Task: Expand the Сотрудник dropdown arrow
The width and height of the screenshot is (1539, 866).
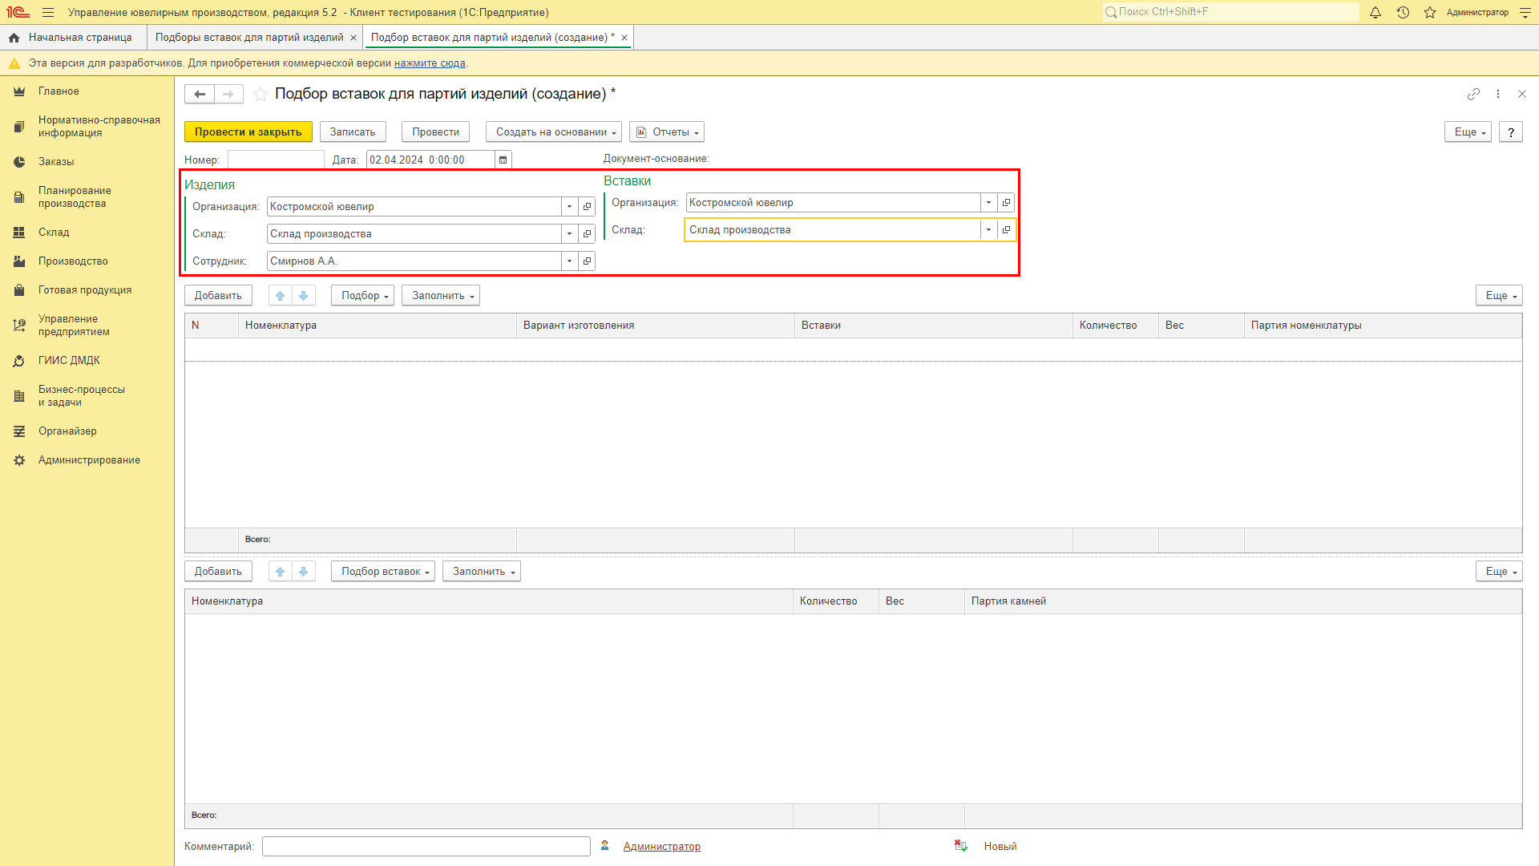Action: pyautogui.click(x=569, y=261)
